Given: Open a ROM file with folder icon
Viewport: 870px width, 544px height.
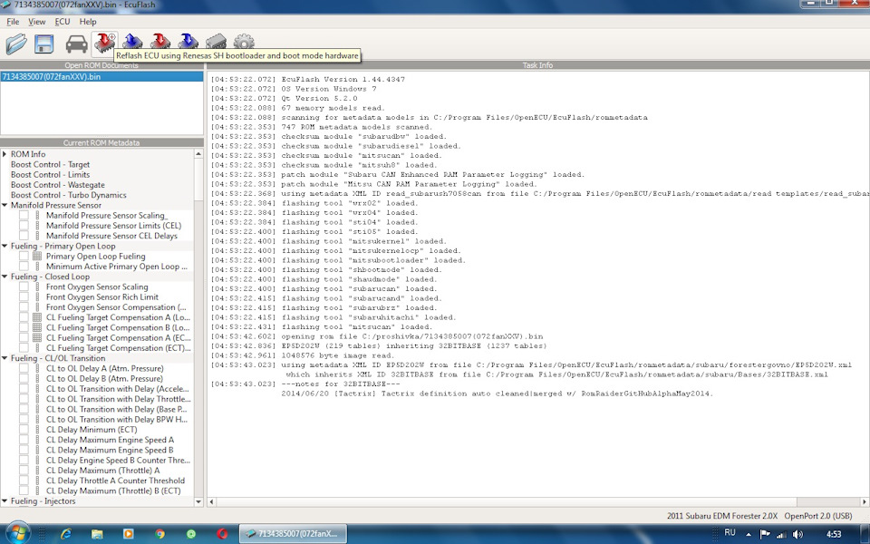Looking at the screenshot, I should click(x=16, y=44).
